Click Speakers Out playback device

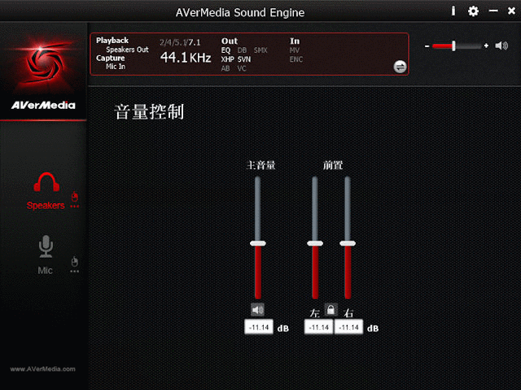[x=127, y=50]
